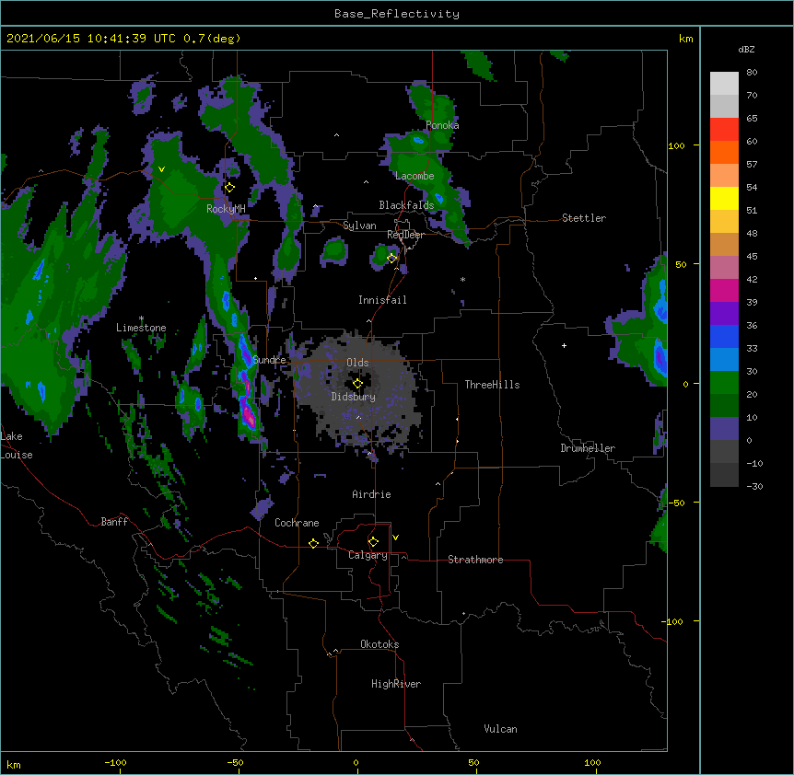This screenshot has height=775, width=794.
Task: Click the purple 10 dBZ legend swatch
Action: pyautogui.click(x=724, y=429)
